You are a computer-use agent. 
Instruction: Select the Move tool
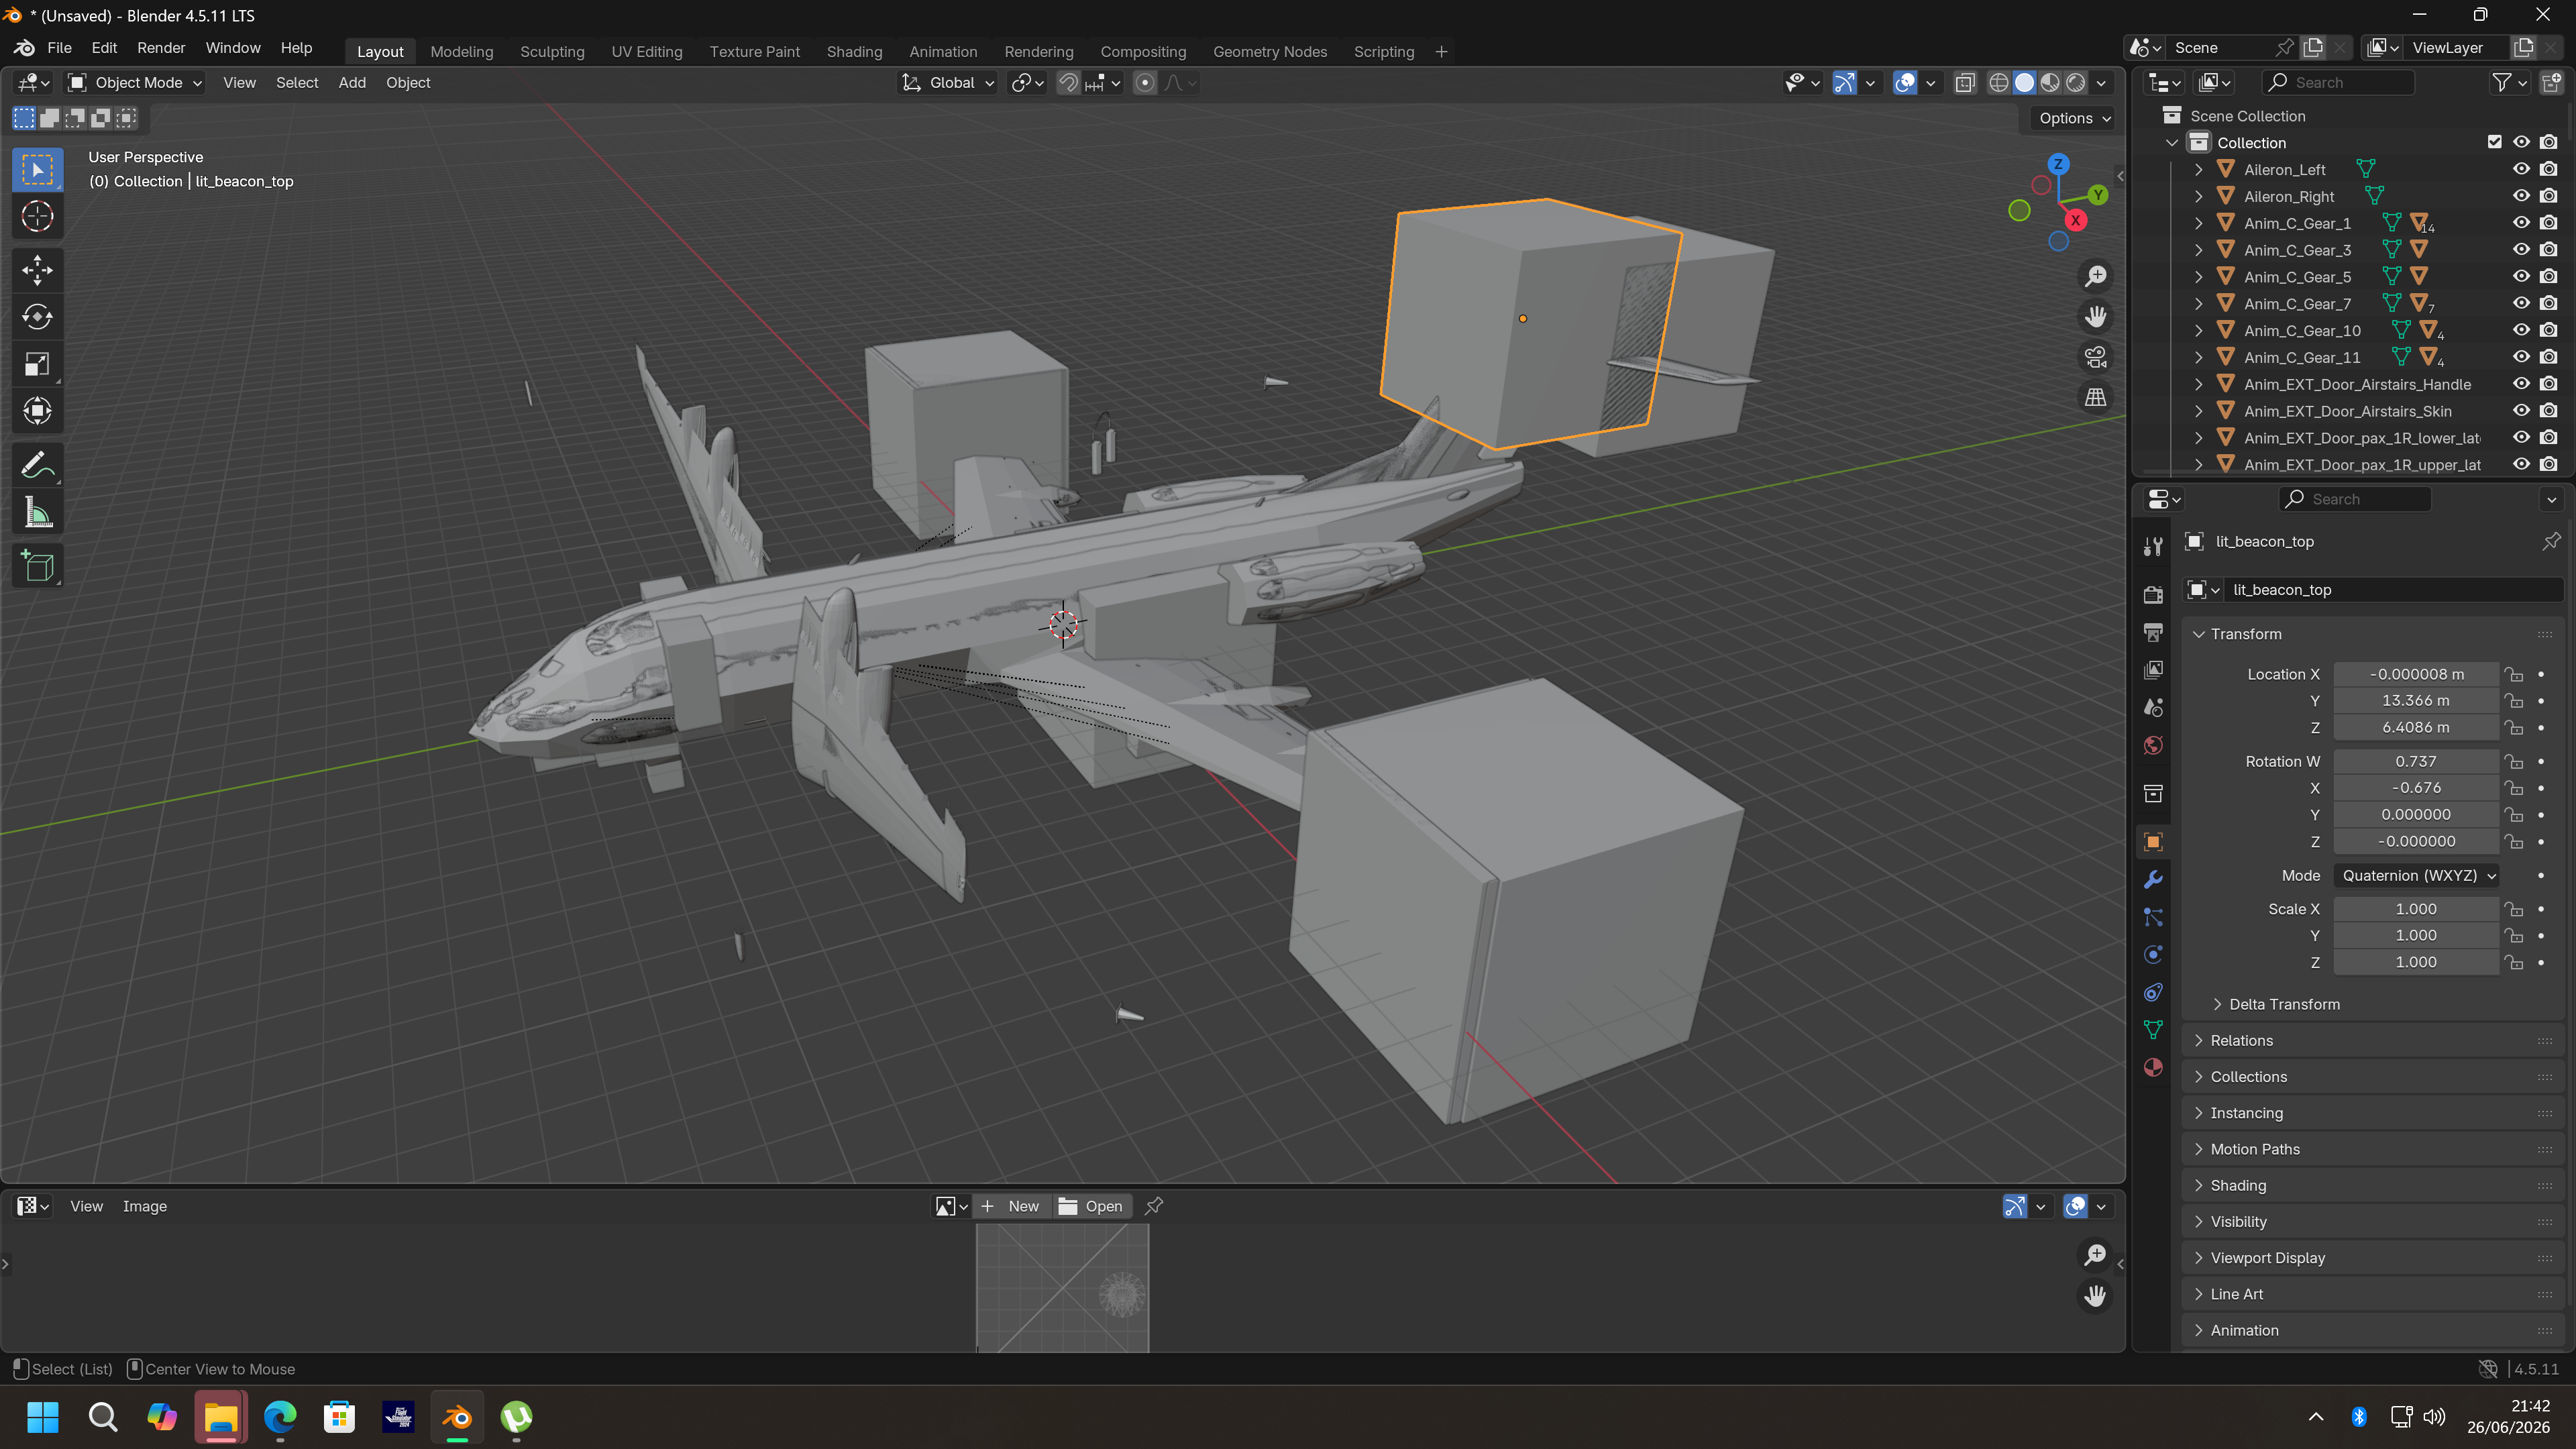[x=38, y=270]
